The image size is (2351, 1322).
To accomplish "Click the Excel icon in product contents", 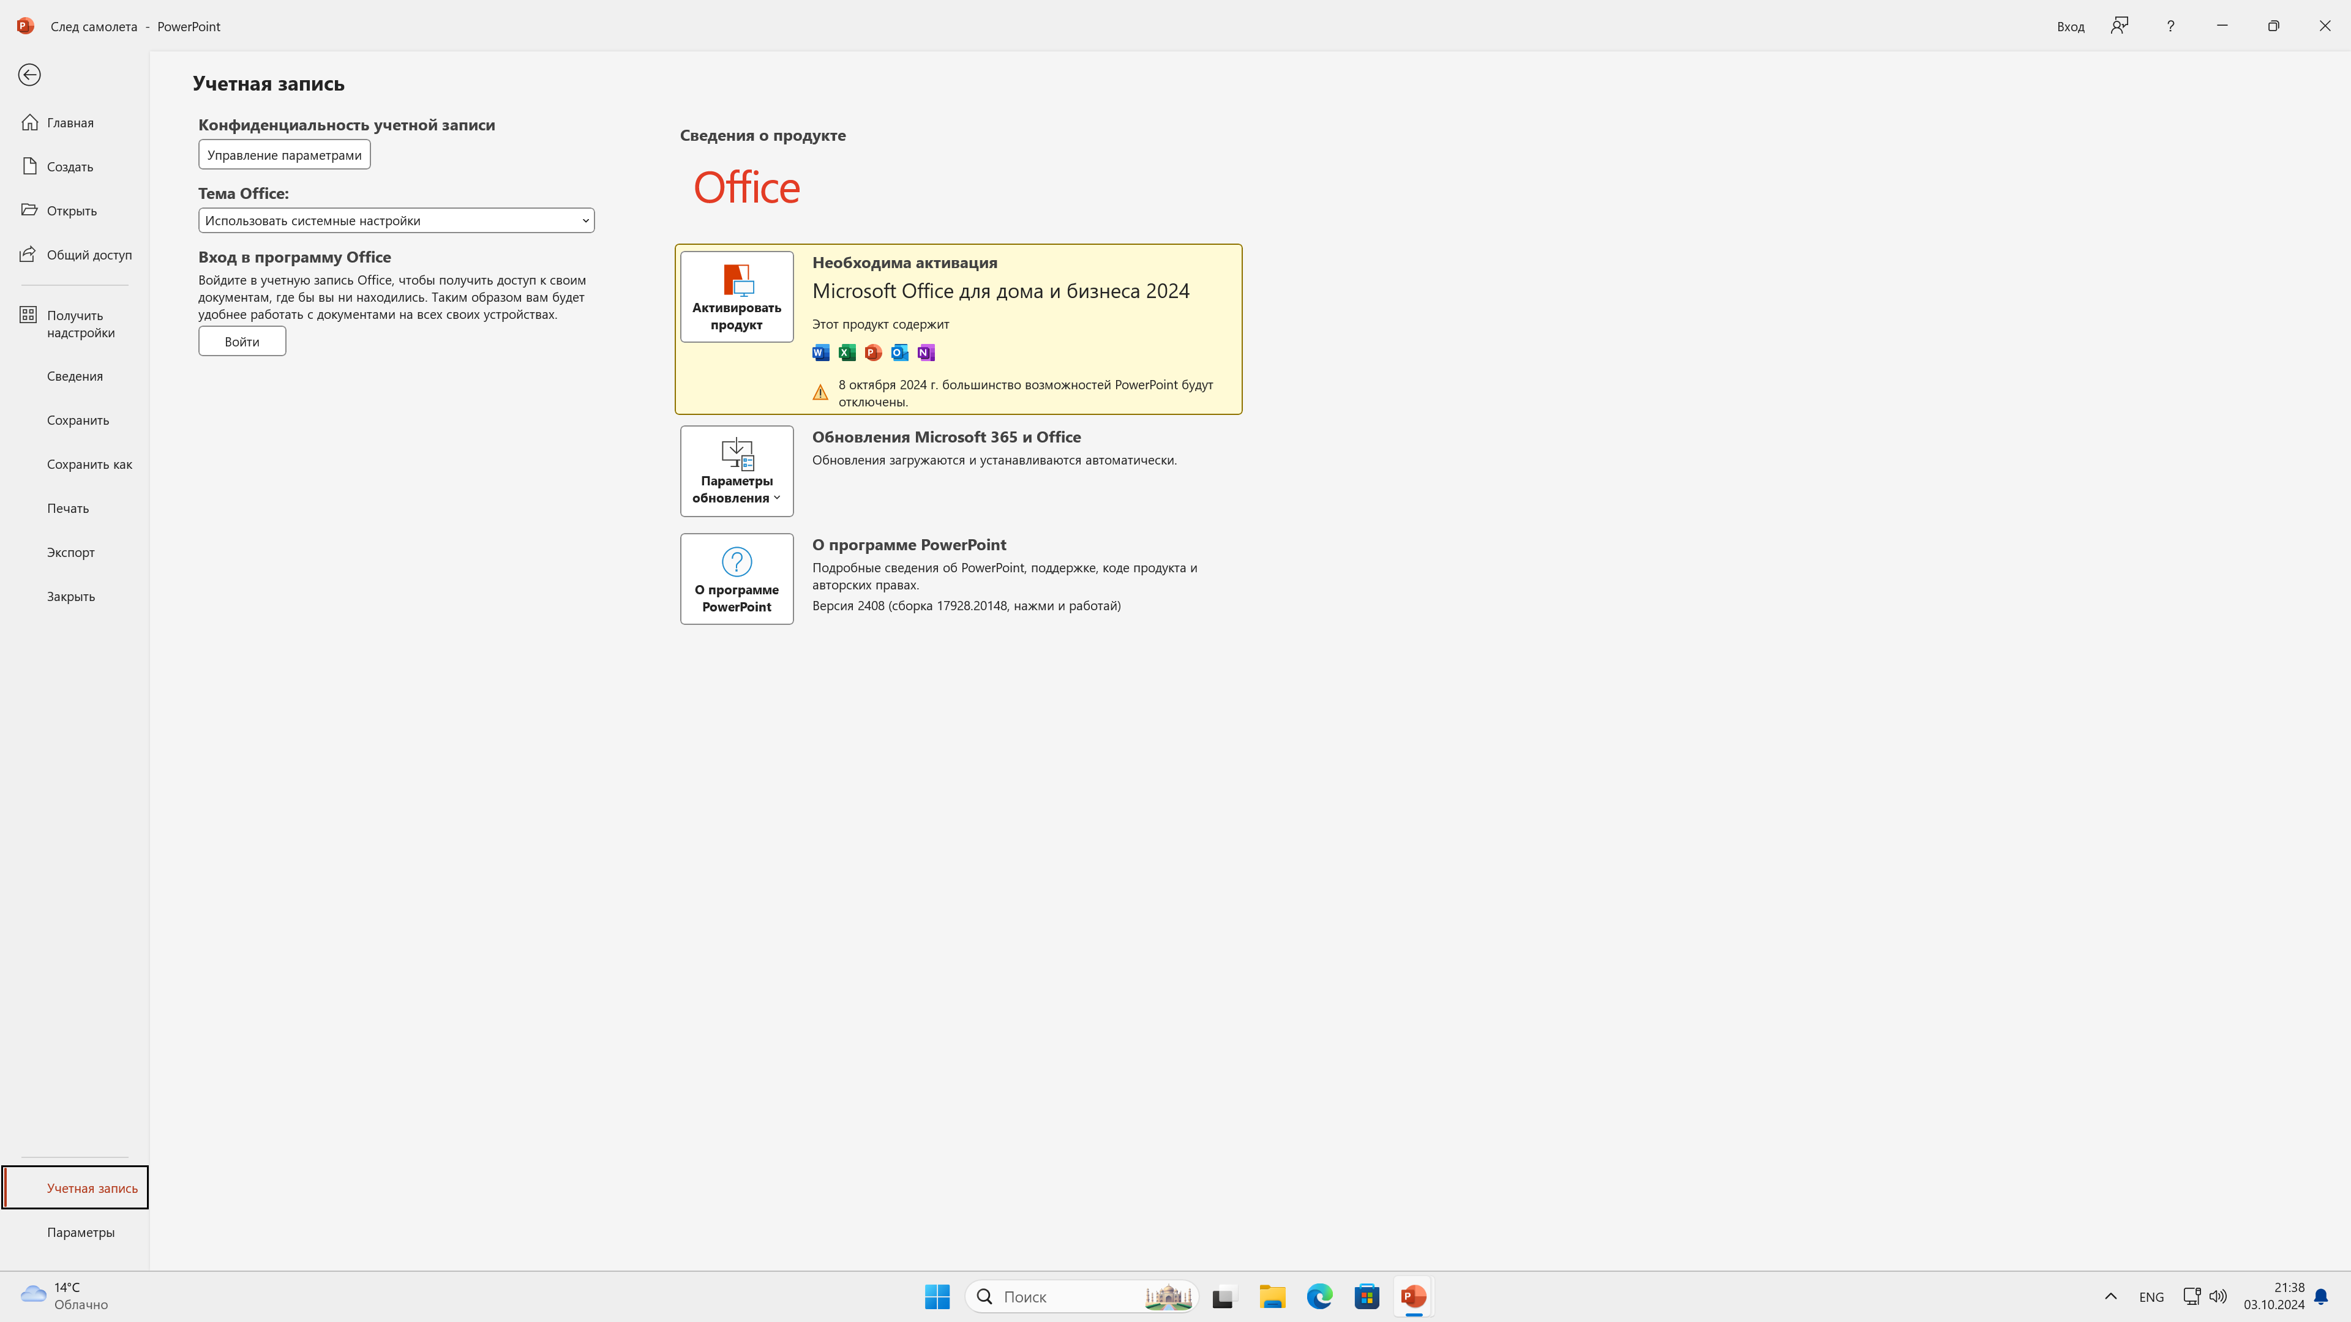I will (847, 352).
